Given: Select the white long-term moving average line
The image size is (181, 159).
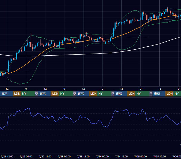Looking at the screenshot, I should (83, 54).
